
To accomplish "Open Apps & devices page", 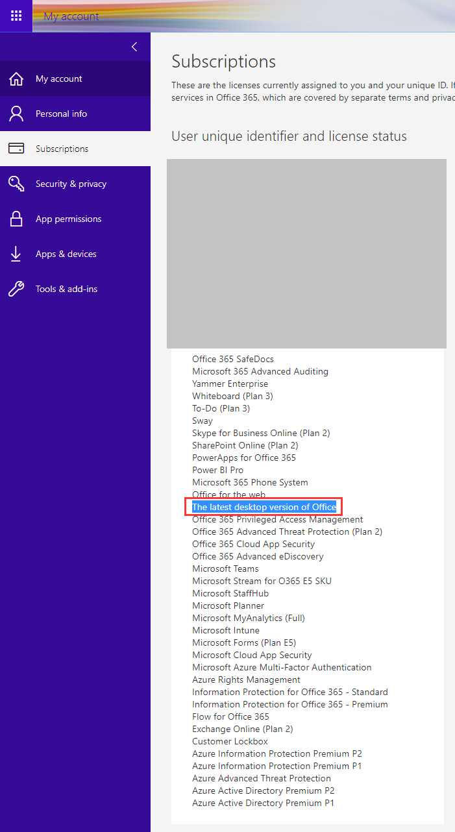I will click(75, 254).
